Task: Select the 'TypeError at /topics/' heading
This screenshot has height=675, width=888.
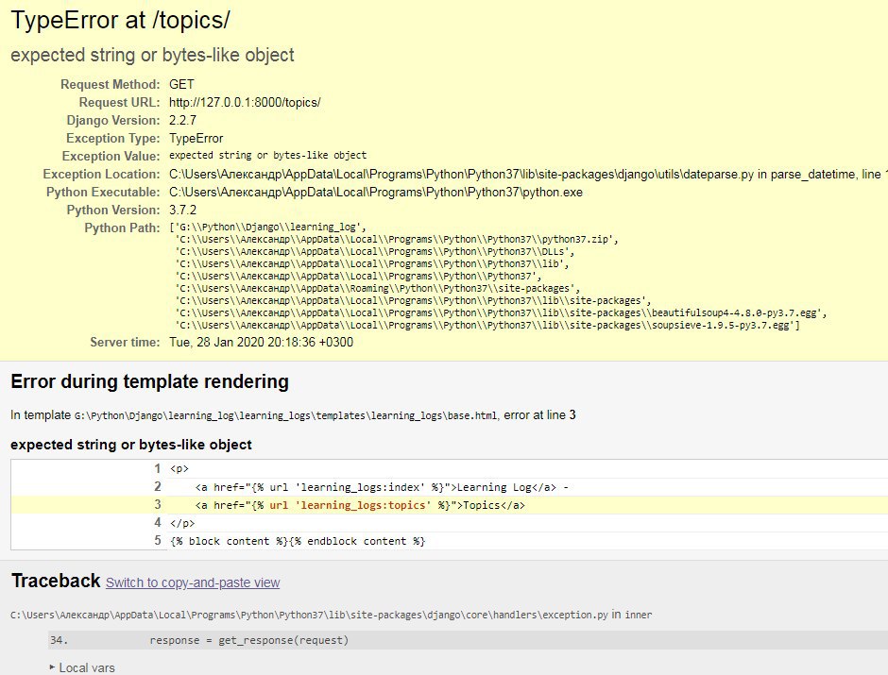Action: coord(121,21)
